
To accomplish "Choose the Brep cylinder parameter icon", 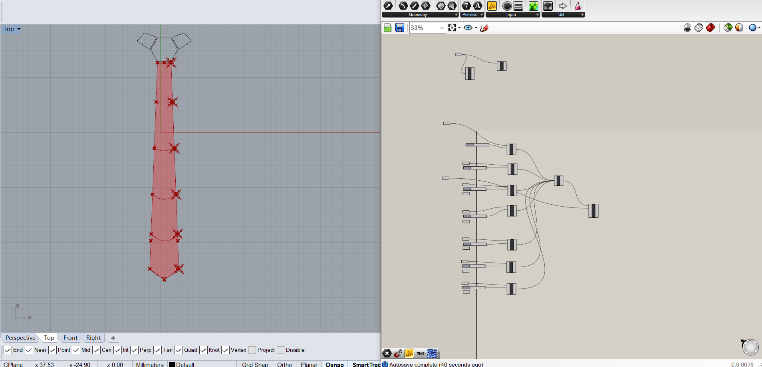I will click(x=441, y=6).
